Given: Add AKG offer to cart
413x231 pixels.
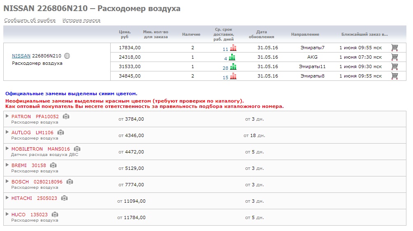Looking at the screenshot, I should [x=394, y=57].
